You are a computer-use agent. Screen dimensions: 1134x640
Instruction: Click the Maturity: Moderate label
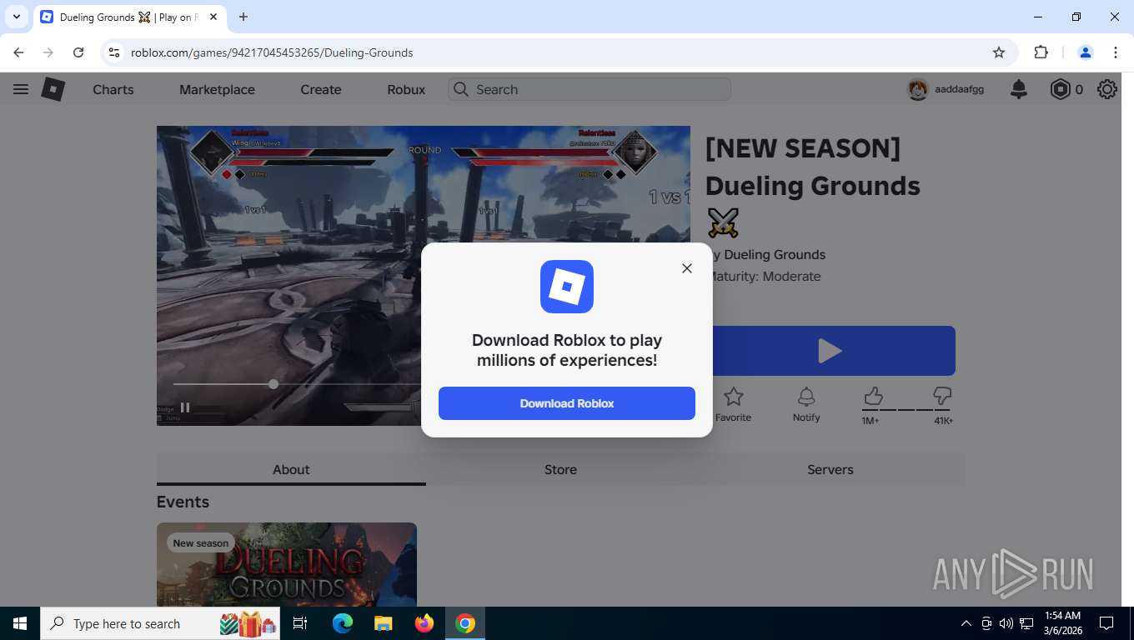765,277
